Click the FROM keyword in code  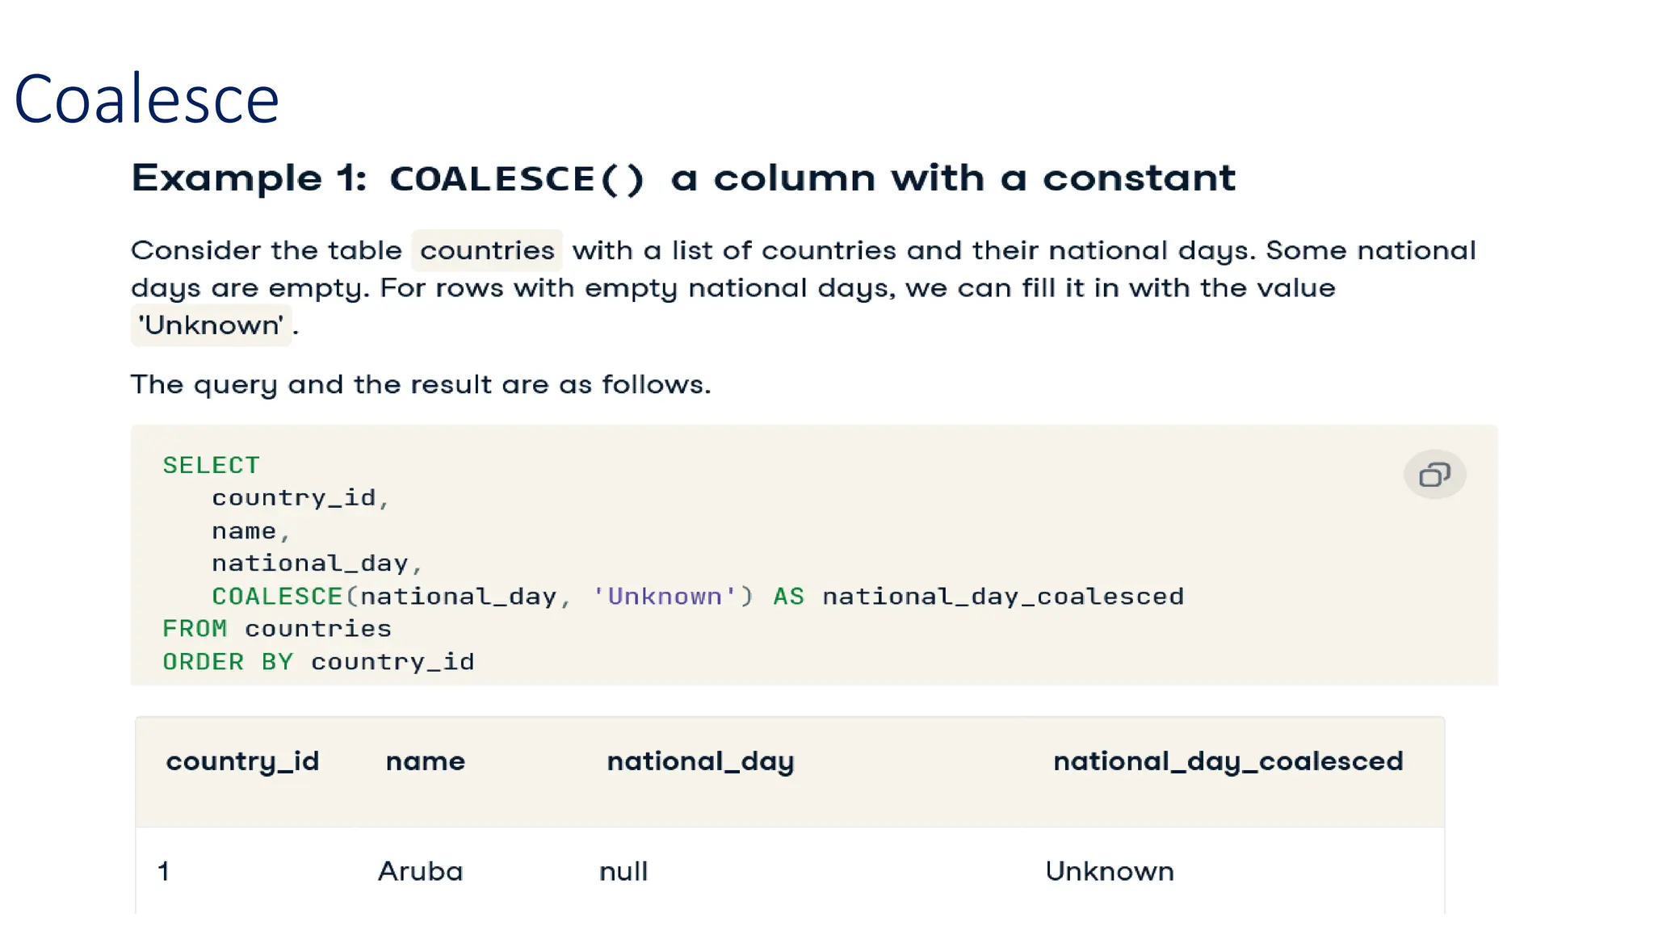click(195, 629)
